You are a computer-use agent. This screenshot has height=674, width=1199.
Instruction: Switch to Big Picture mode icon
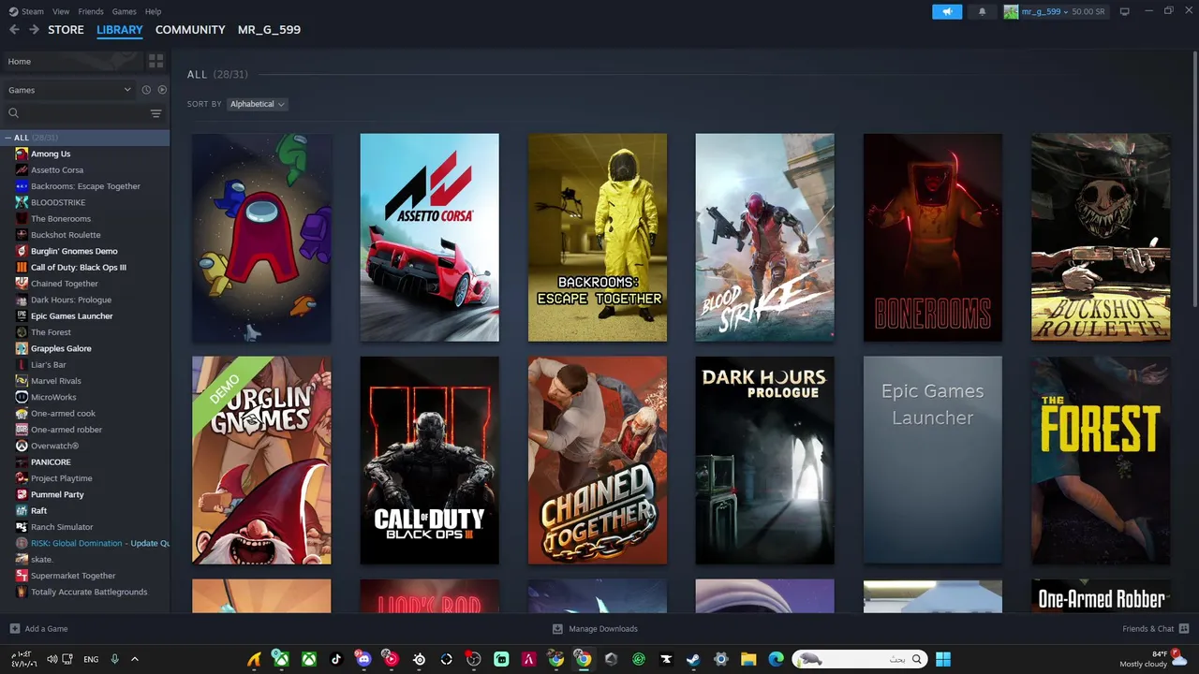click(x=1124, y=11)
